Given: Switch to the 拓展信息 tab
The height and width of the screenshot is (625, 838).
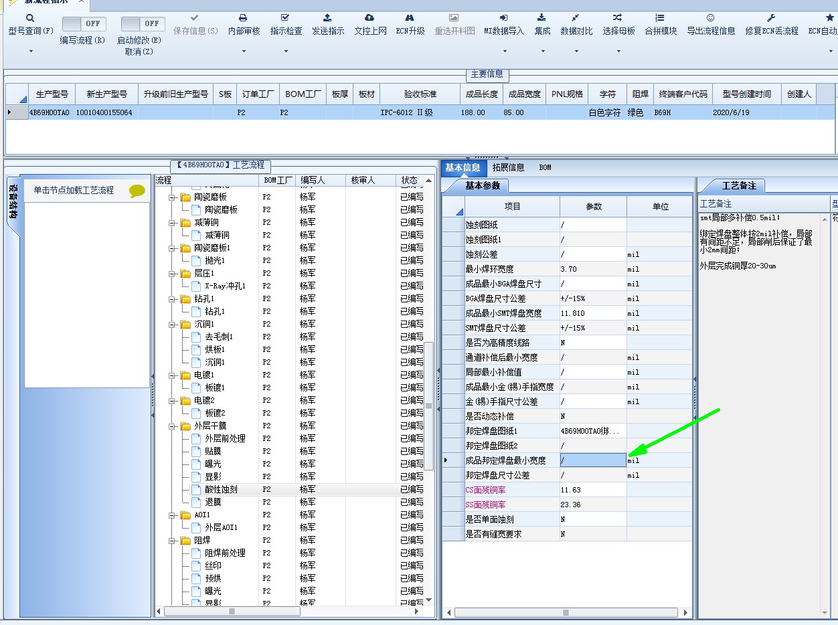Looking at the screenshot, I should (508, 167).
